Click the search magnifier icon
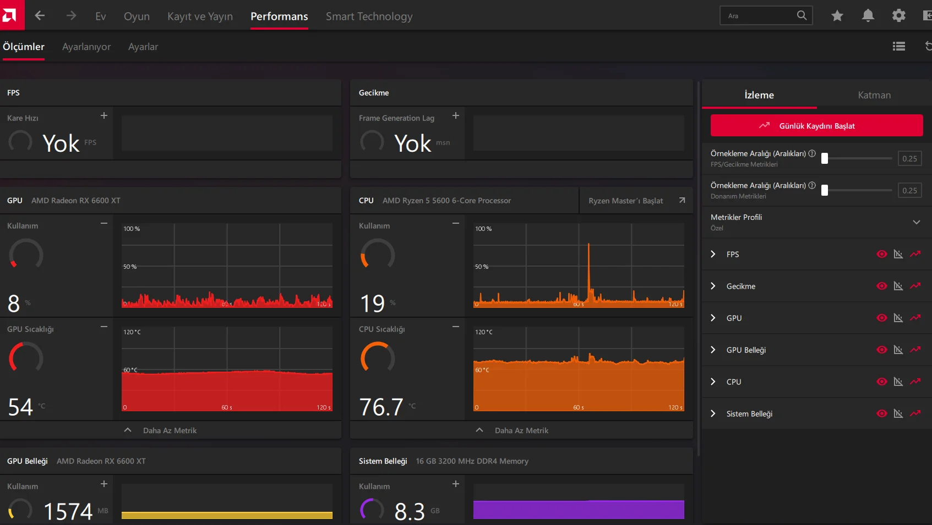 (802, 15)
